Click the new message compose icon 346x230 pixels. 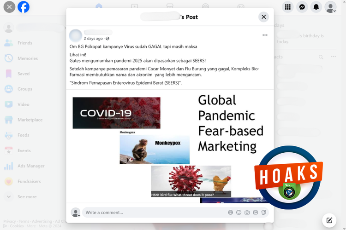pyautogui.click(x=329, y=220)
